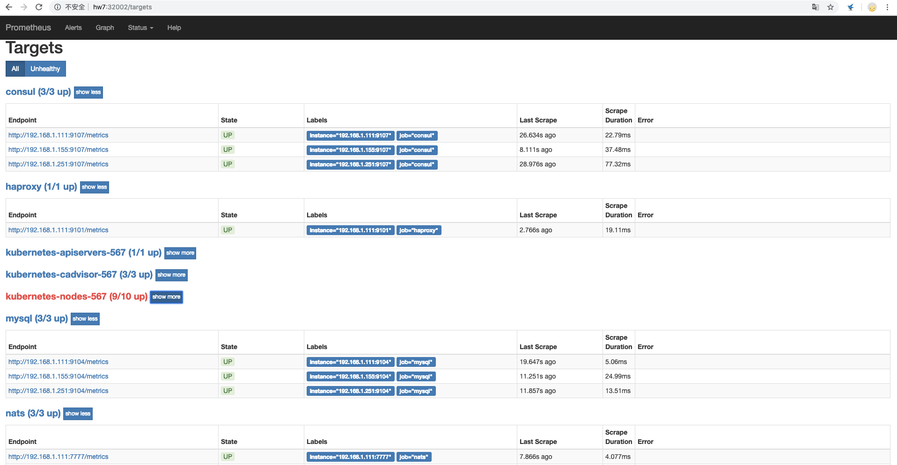Click the 2.766s ago last scrape value
This screenshot has height=465, width=897.
coord(536,230)
